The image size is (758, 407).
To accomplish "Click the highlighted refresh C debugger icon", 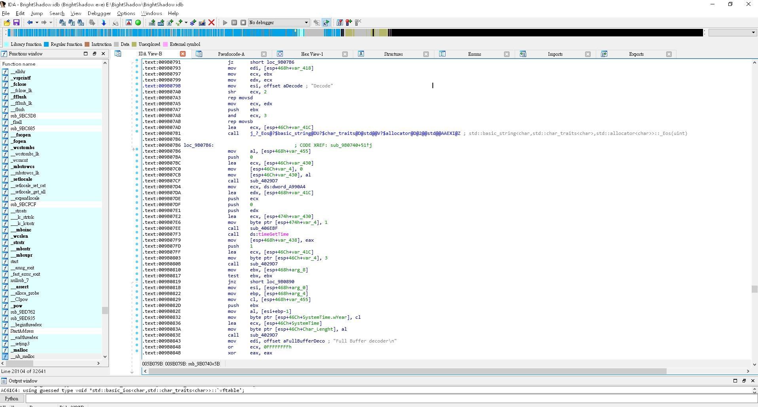I will (326, 23).
